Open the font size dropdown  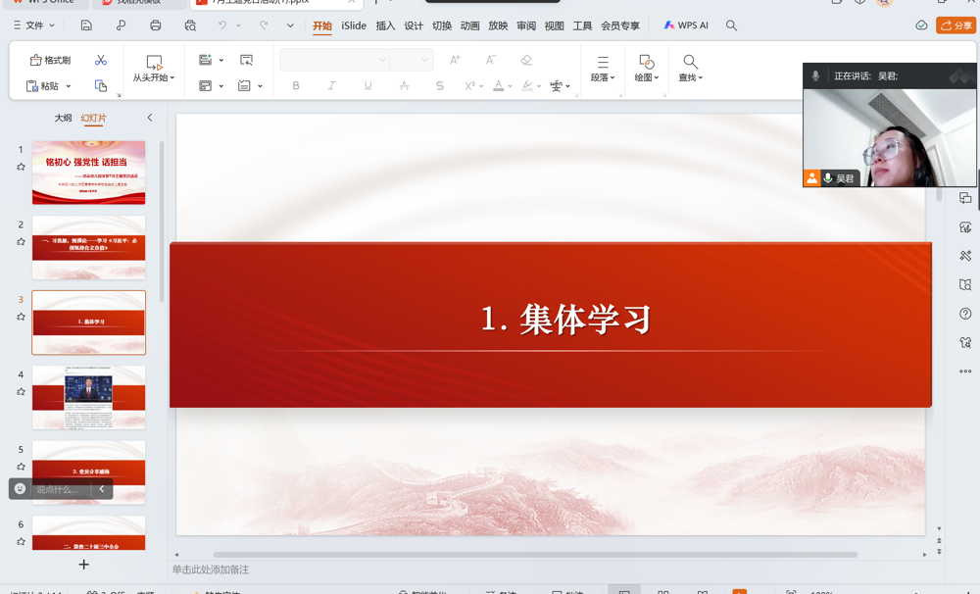tap(411, 60)
